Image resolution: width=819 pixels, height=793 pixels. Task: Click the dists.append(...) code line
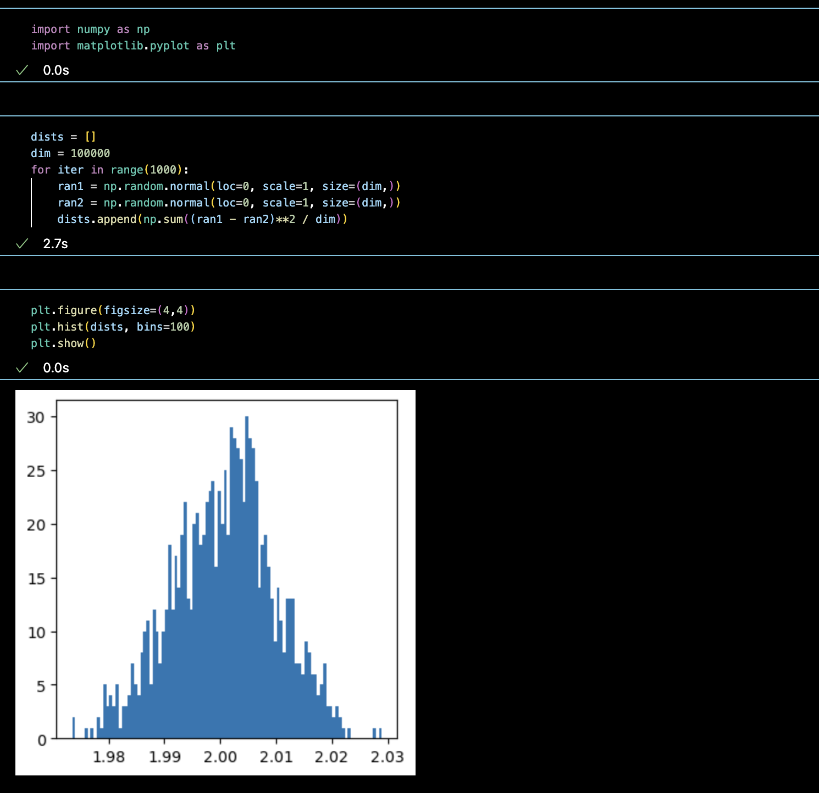click(x=202, y=219)
